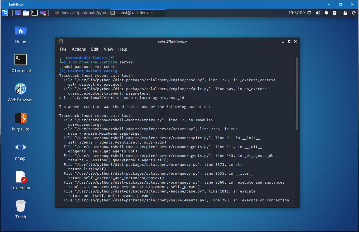Click the terminal window menu icon in its titlebar
This screenshot has width=359, height=232.
tap(61, 41)
